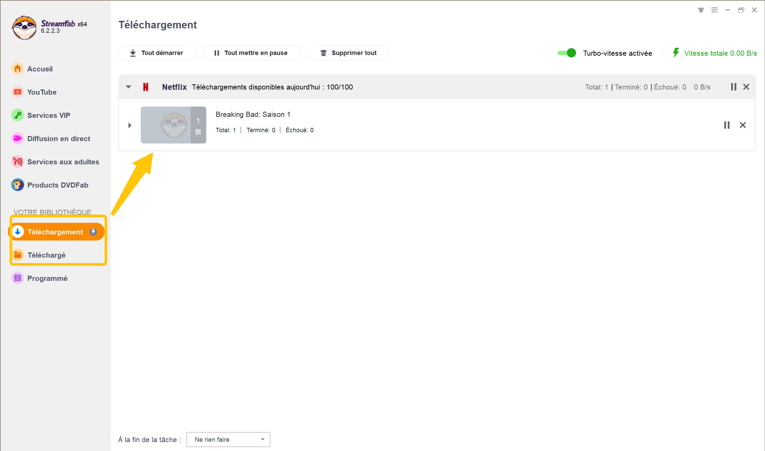Click the episode list icon on thumbnail
The height and width of the screenshot is (451, 765).
tap(198, 132)
